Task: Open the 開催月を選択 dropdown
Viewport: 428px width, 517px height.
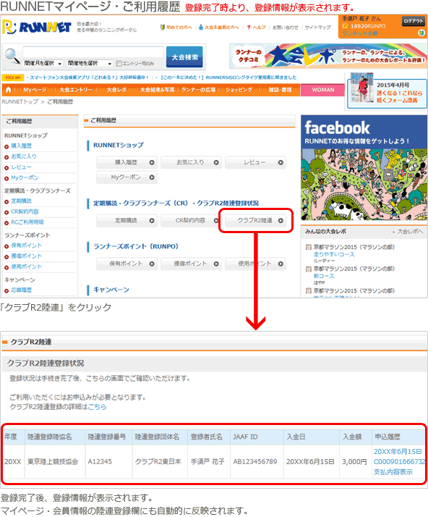Action: click(x=43, y=63)
